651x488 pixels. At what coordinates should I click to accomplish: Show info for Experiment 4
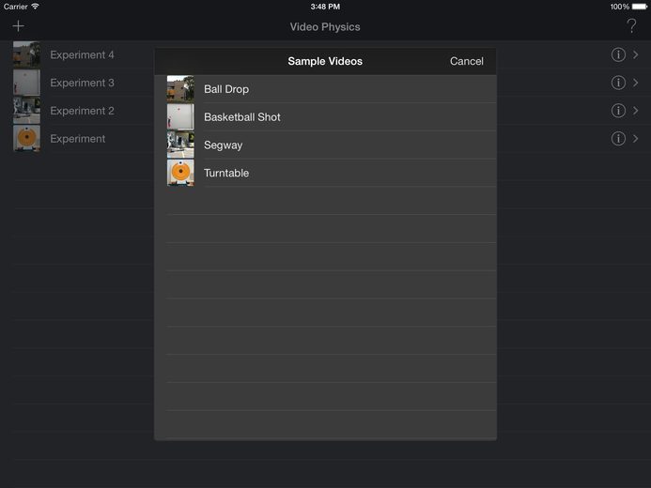(x=618, y=54)
